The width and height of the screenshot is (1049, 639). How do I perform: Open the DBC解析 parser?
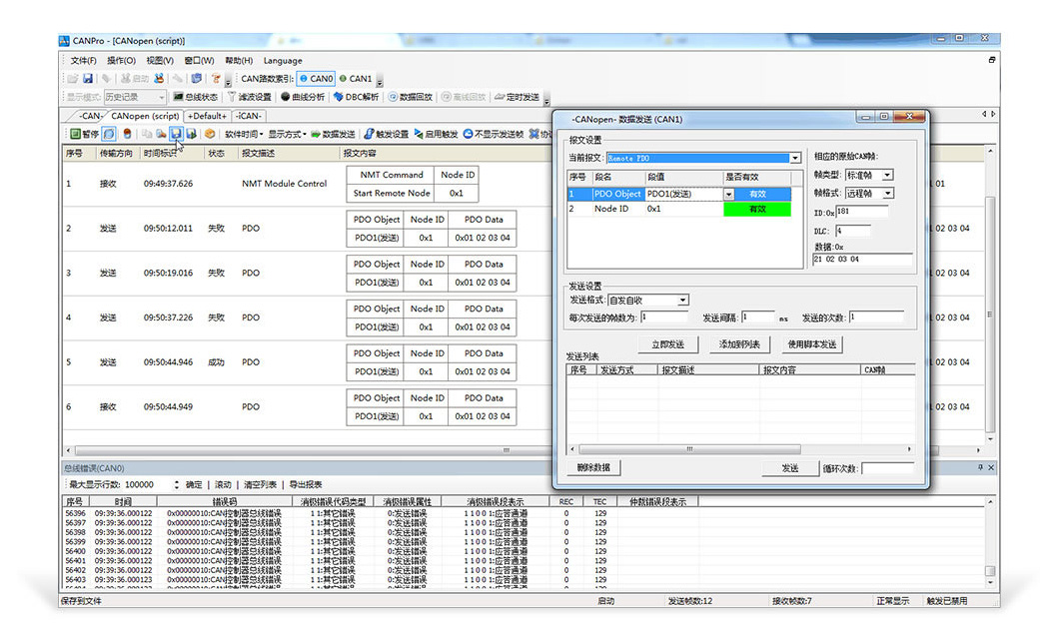356,97
